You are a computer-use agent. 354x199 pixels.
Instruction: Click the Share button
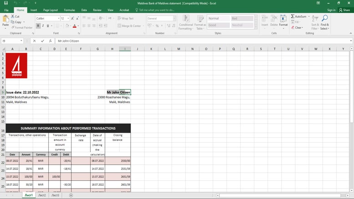tap(344, 10)
